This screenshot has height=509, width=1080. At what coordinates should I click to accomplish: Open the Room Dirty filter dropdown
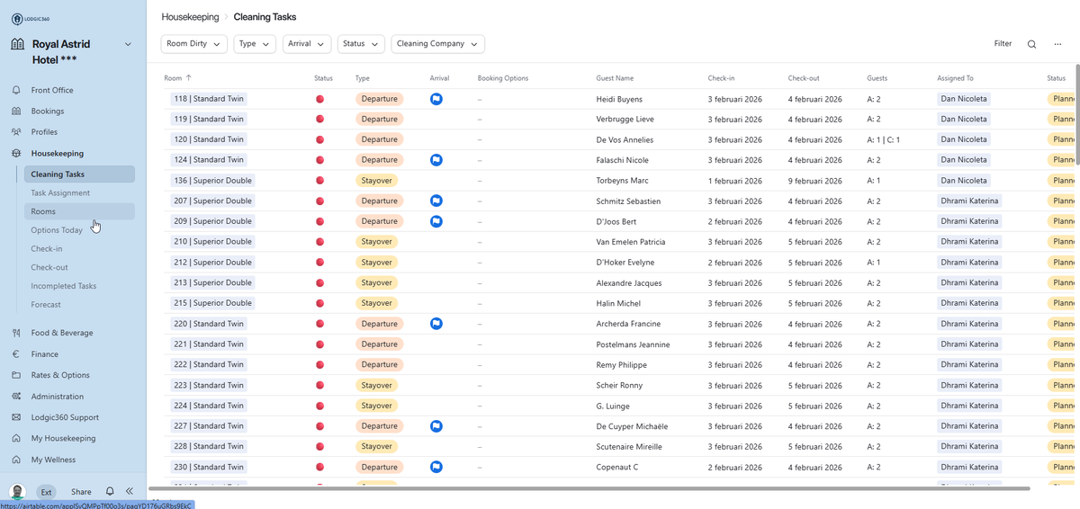194,44
